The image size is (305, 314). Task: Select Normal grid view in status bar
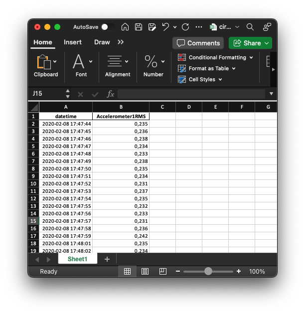point(127,272)
